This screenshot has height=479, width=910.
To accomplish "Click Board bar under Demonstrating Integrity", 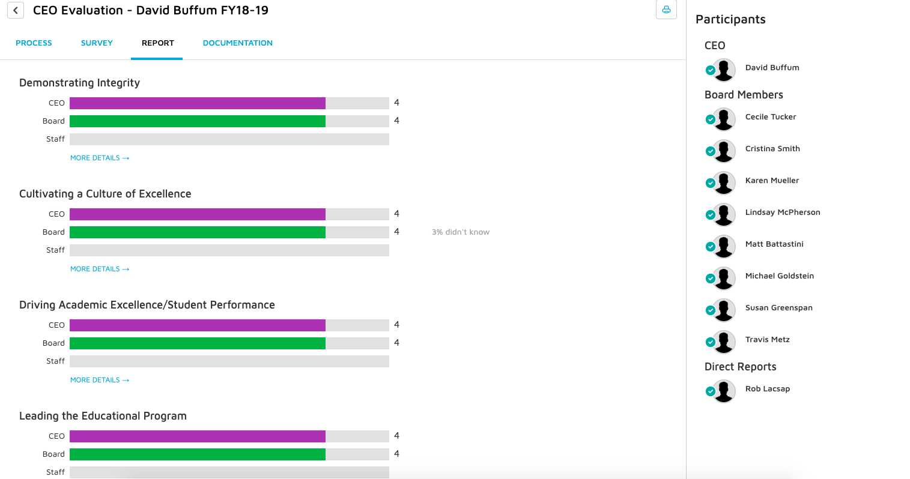I will click(x=229, y=121).
